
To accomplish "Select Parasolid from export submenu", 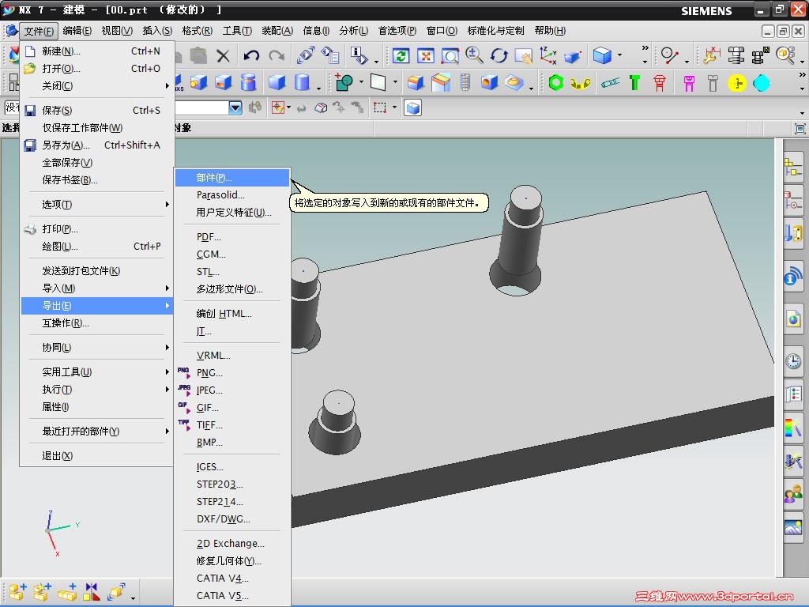I will tap(220, 194).
